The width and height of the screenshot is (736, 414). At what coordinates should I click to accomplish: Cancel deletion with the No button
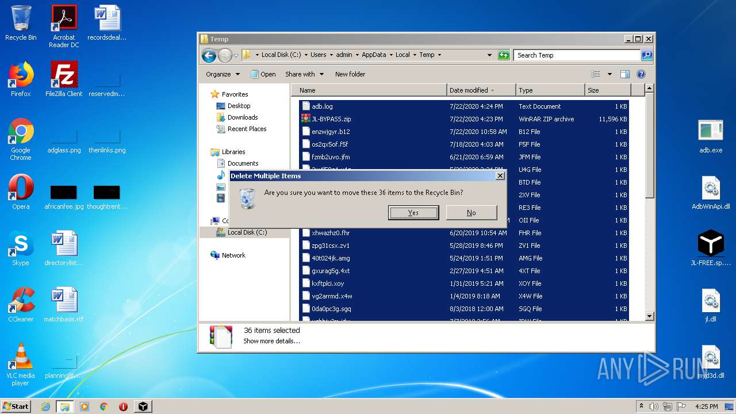471,213
